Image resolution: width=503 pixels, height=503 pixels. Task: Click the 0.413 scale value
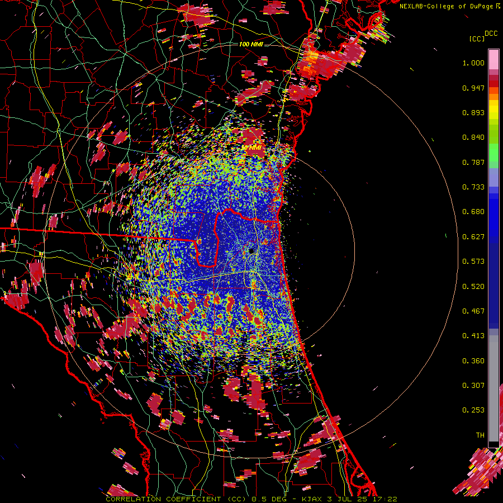[473, 336]
